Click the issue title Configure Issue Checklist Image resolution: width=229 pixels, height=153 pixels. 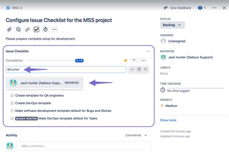(59, 20)
